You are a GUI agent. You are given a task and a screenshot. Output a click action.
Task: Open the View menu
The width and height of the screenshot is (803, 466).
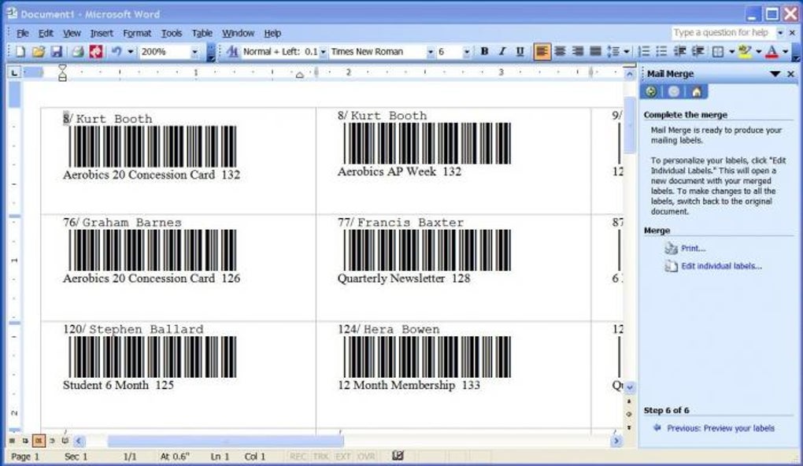[x=72, y=33]
